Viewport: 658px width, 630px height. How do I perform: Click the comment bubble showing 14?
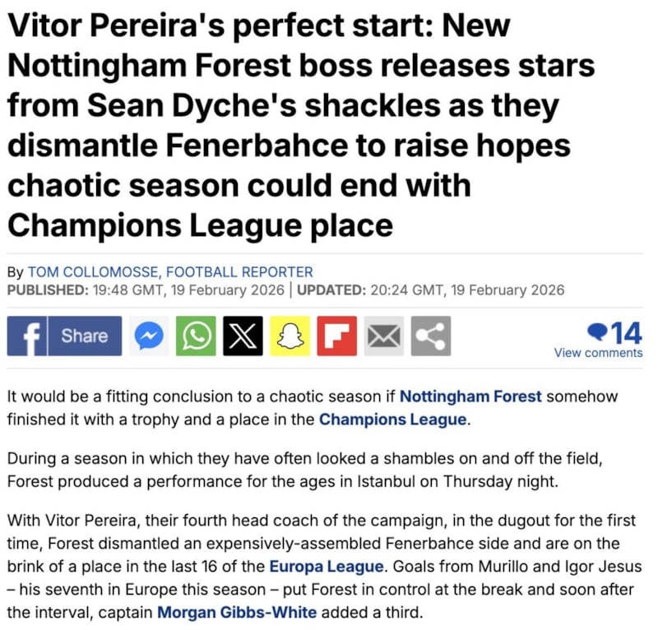coord(615,331)
